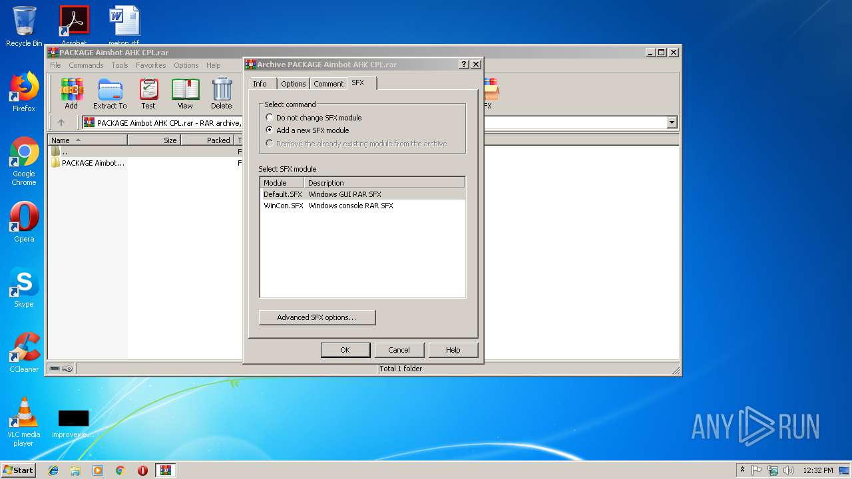Sort file list by Size column
Screen dimensions: 852x479
tap(154, 140)
